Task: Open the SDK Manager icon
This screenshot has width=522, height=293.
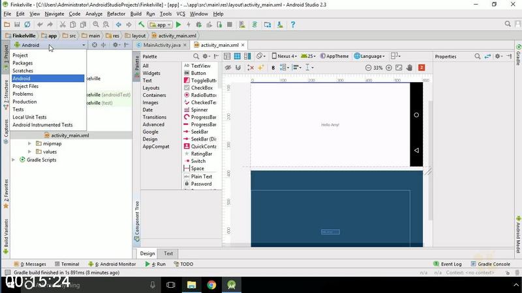Action: [x=280, y=25]
